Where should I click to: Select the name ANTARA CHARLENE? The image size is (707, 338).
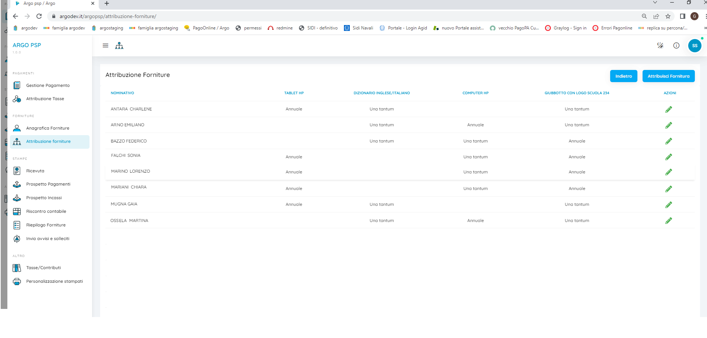pyautogui.click(x=131, y=109)
